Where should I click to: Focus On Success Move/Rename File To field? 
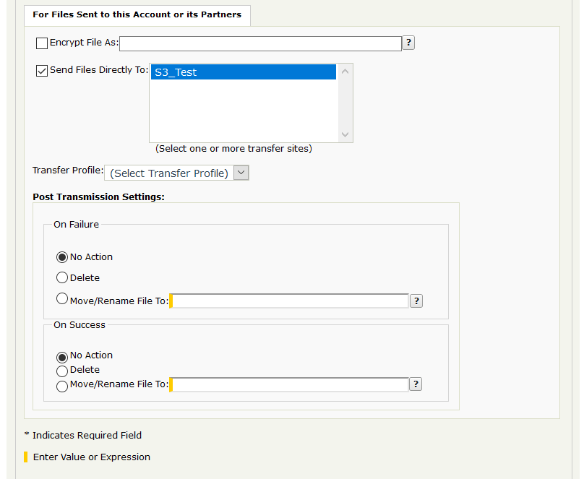tap(291, 384)
